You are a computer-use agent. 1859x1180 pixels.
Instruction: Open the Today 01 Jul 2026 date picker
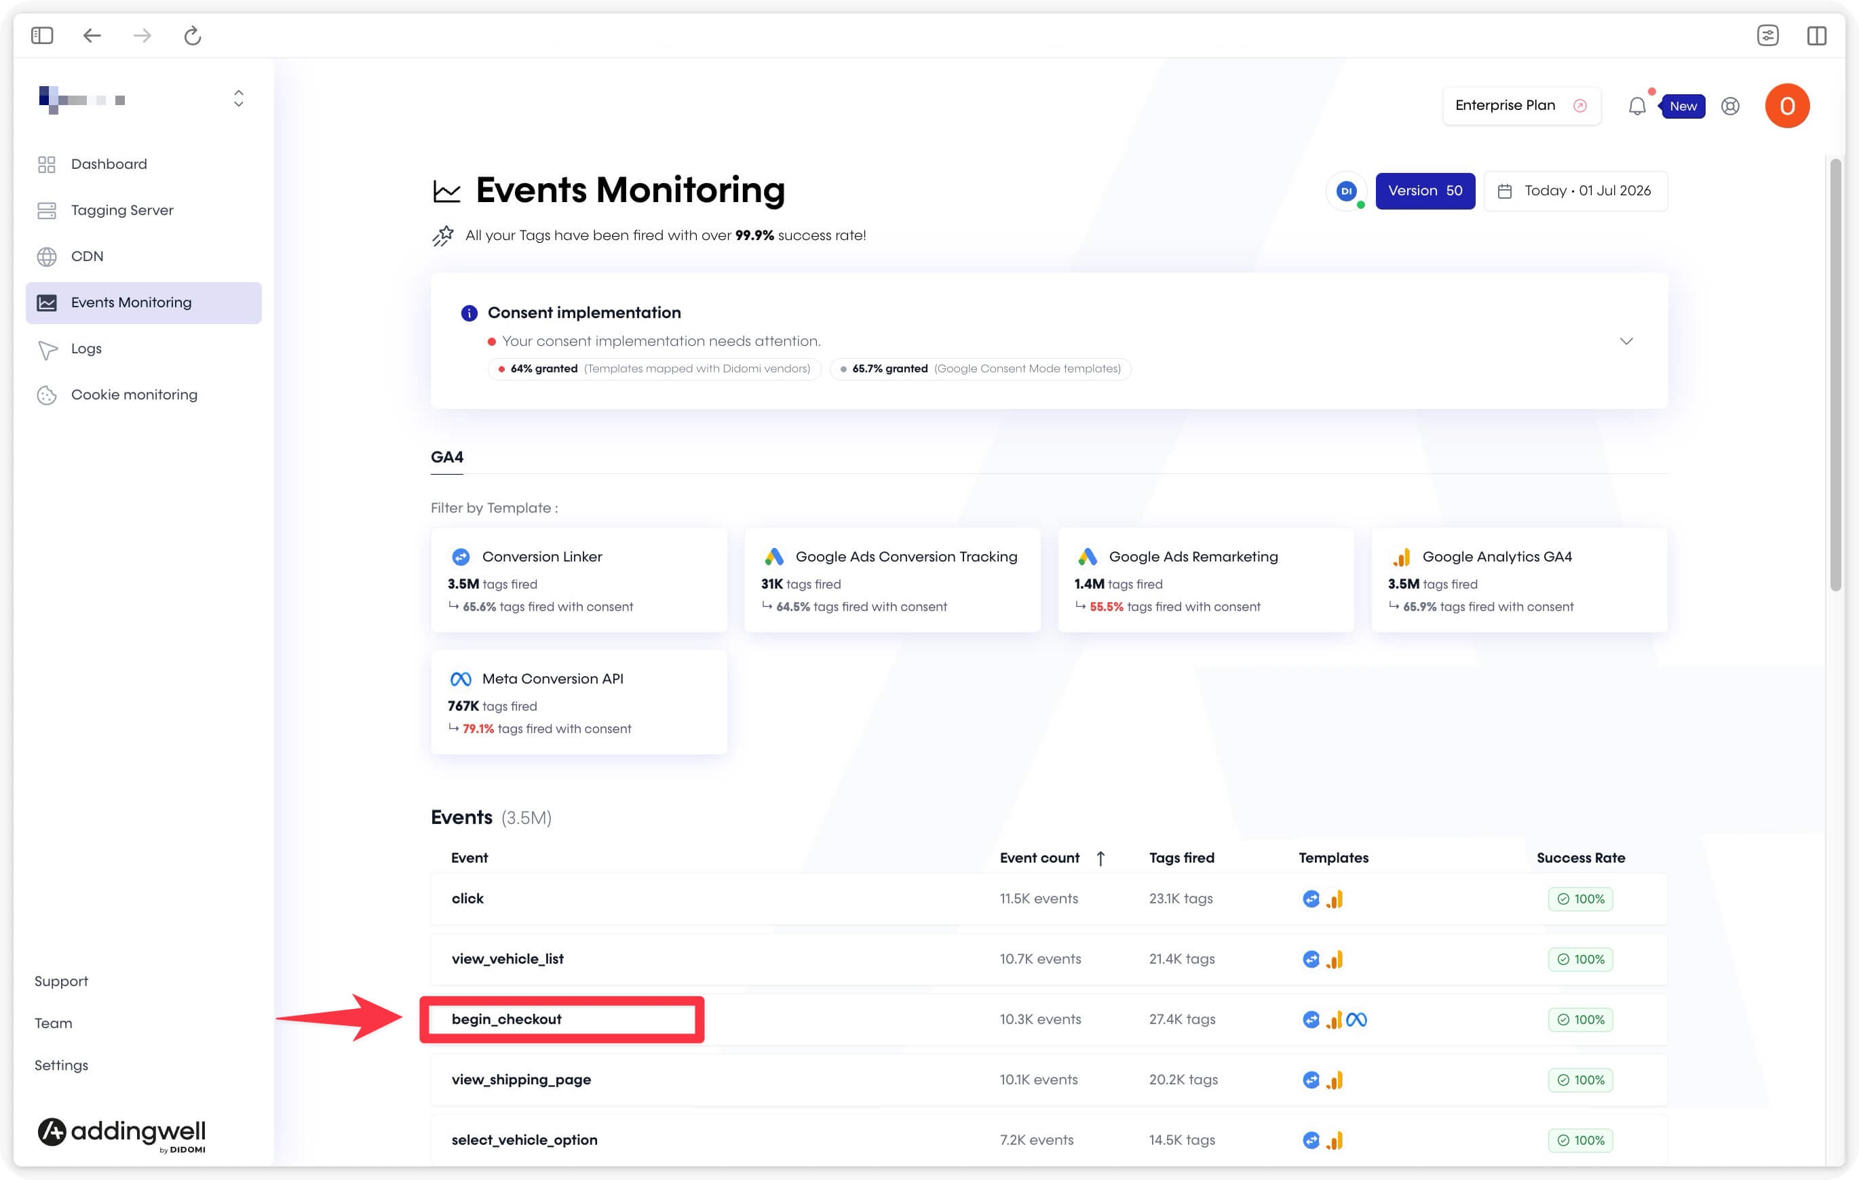(x=1575, y=191)
